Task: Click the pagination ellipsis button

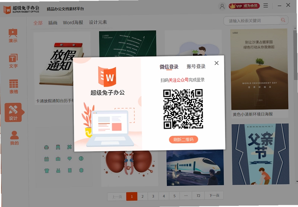Action: click(186, 195)
